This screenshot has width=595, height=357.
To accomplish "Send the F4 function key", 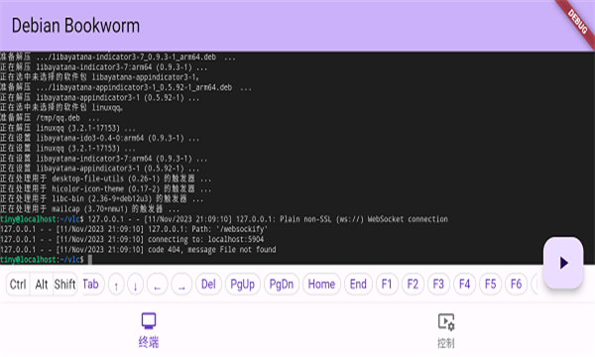I will coord(464,285).
